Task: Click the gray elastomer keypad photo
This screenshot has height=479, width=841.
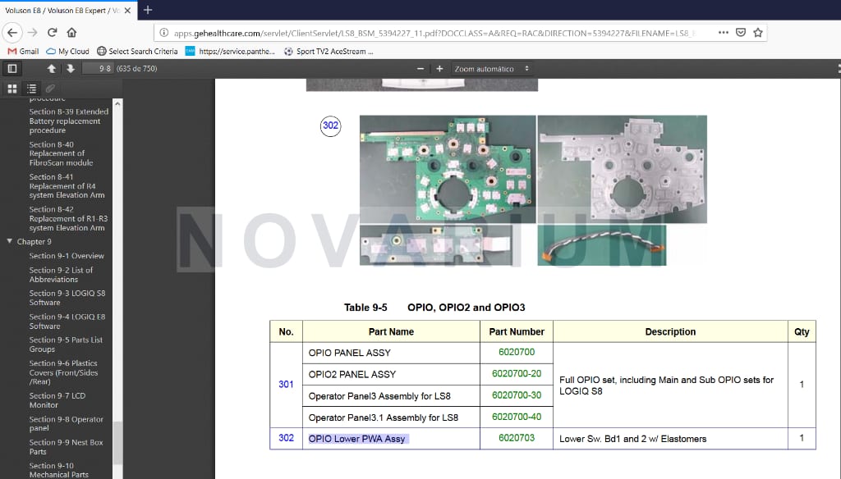Action: click(x=623, y=169)
